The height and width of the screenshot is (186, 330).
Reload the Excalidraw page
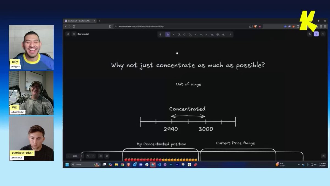[x=74, y=26]
